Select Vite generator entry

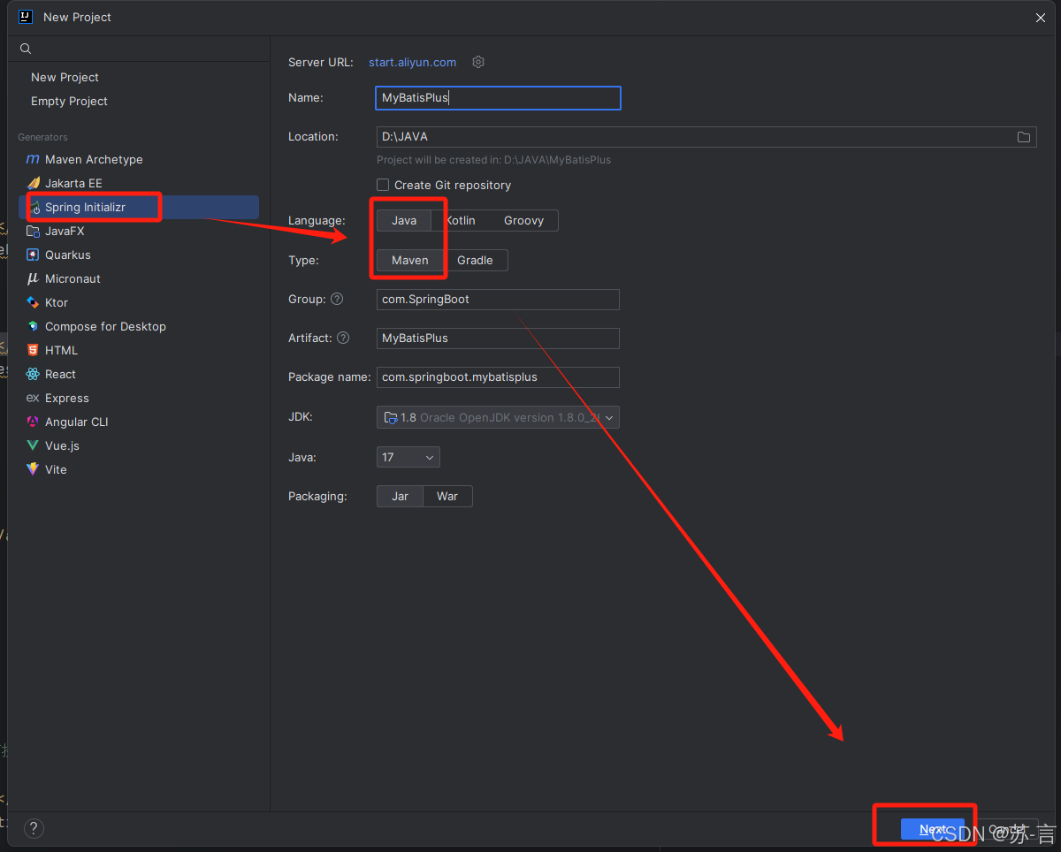click(56, 469)
